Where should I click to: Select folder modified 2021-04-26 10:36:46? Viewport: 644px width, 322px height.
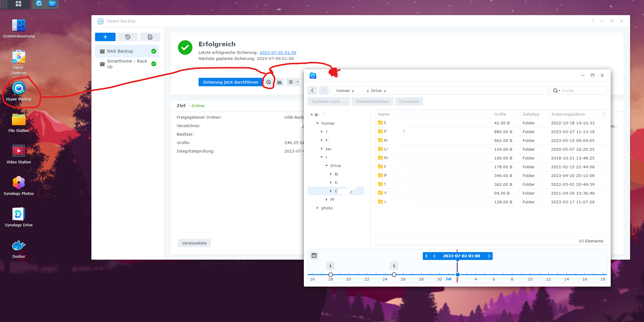(491, 193)
